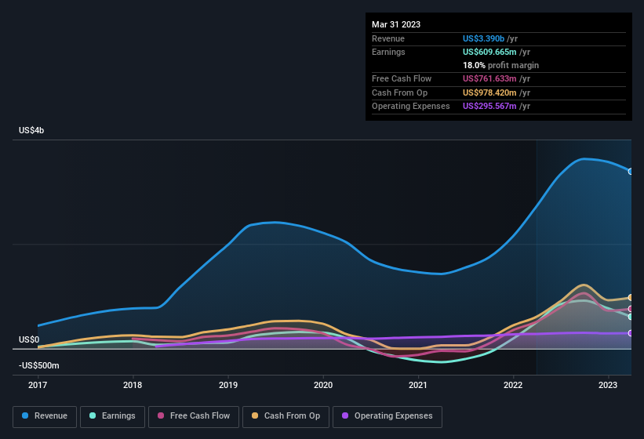Toggle the Cash From Op legend button

click(286, 416)
